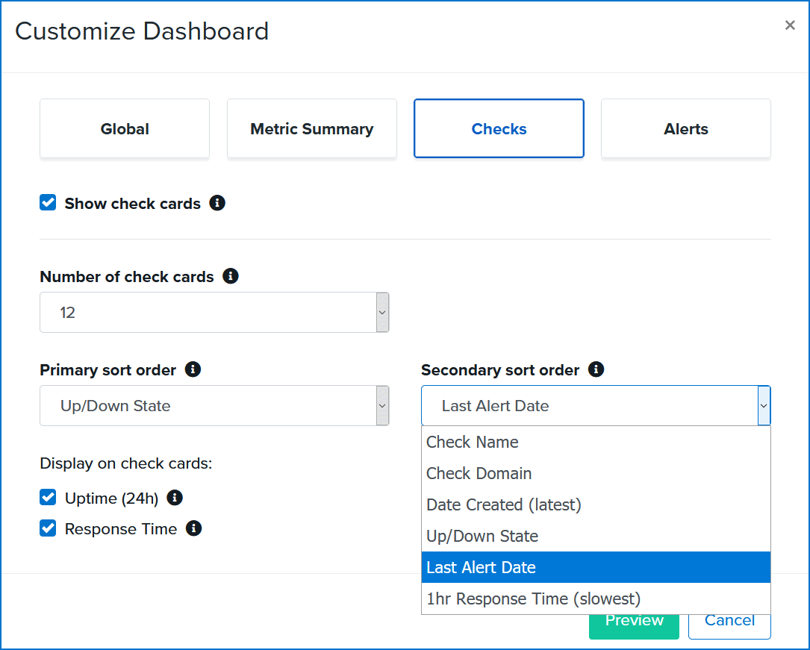Click the Cancel button
This screenshot has width=810, height=650.
729,619
